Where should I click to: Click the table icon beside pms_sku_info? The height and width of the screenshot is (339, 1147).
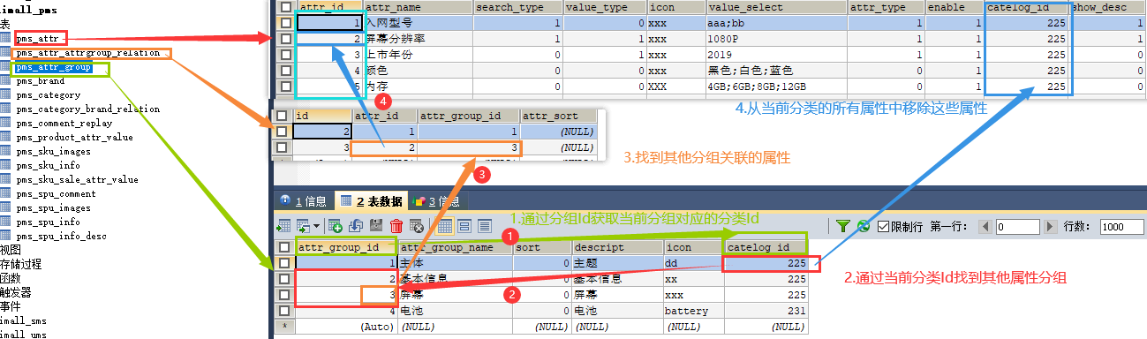(x=6, y=166)
